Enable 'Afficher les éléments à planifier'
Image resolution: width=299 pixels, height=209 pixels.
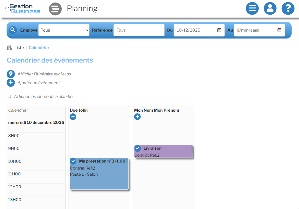click(9, 96)
